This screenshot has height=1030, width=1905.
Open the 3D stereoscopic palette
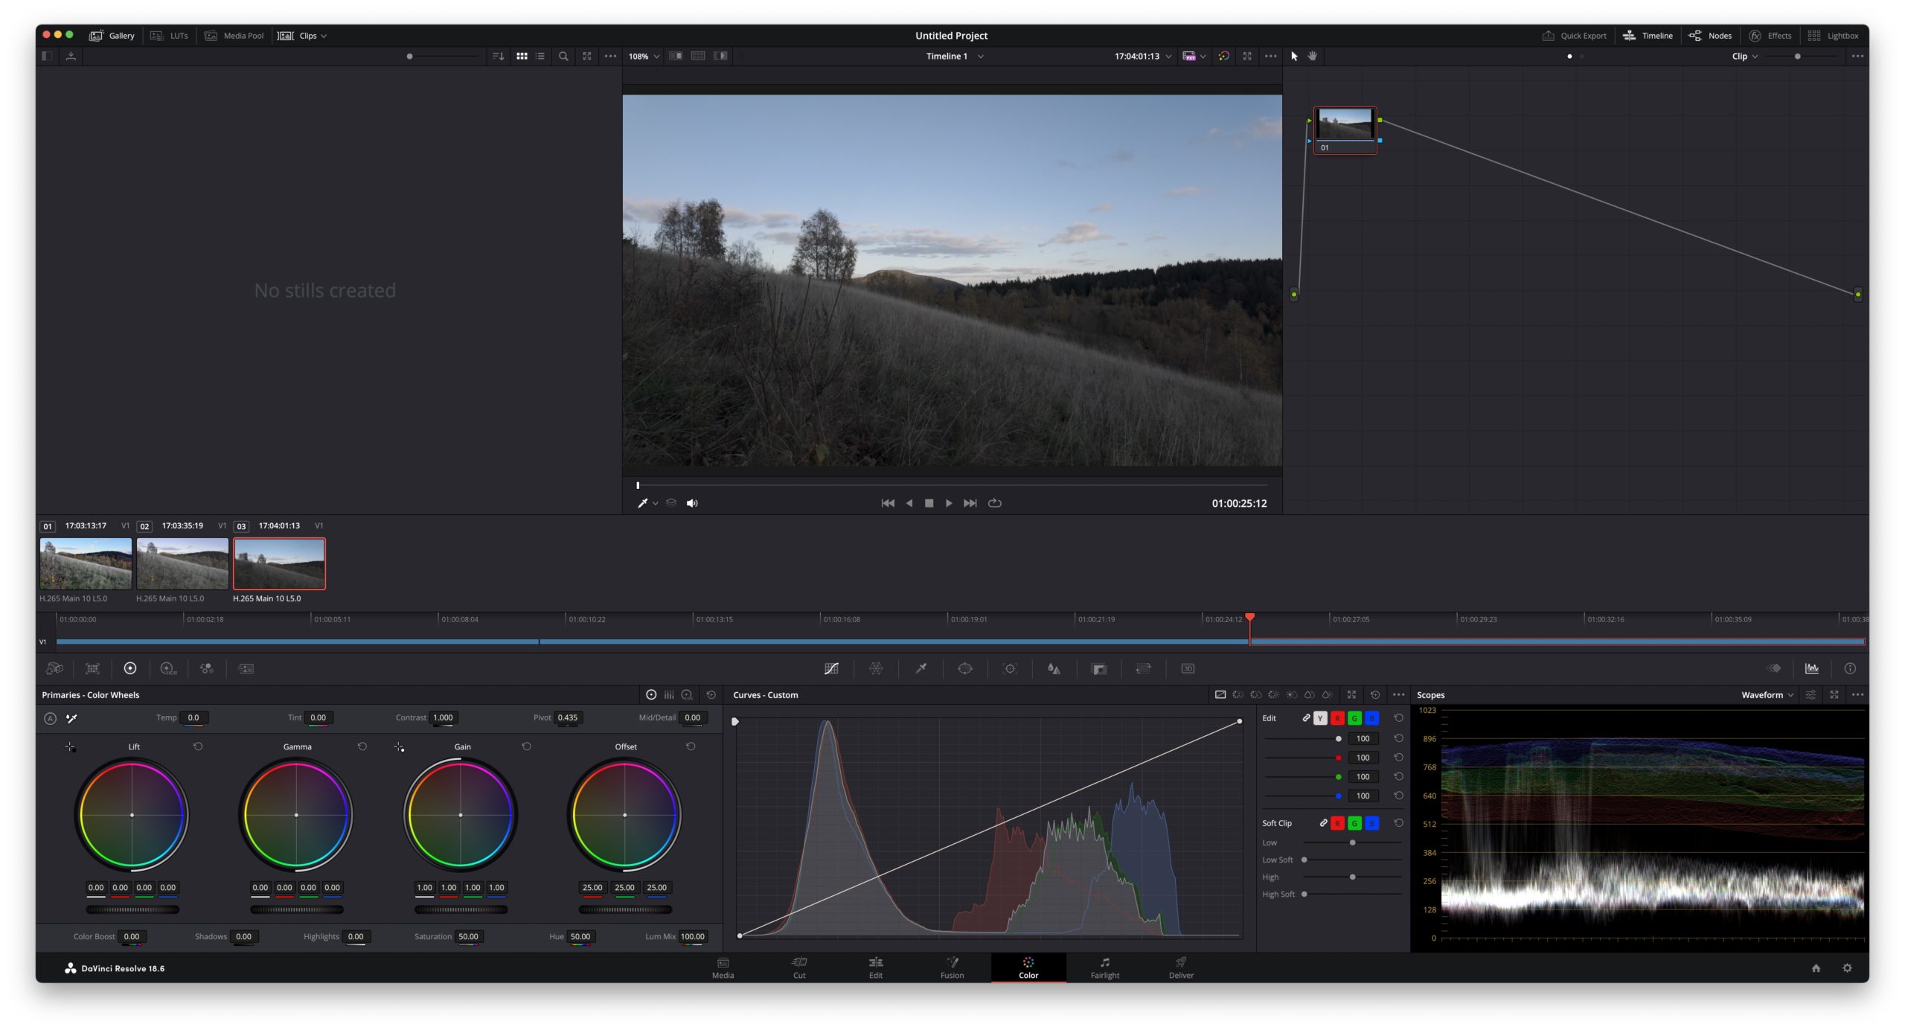pyautogui.click(x=1188, y=668)
